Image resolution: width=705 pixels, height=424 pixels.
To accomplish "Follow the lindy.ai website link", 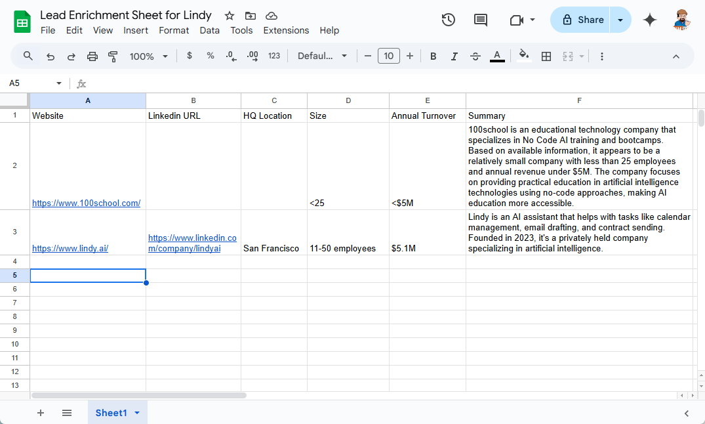I will pos(70,249).
